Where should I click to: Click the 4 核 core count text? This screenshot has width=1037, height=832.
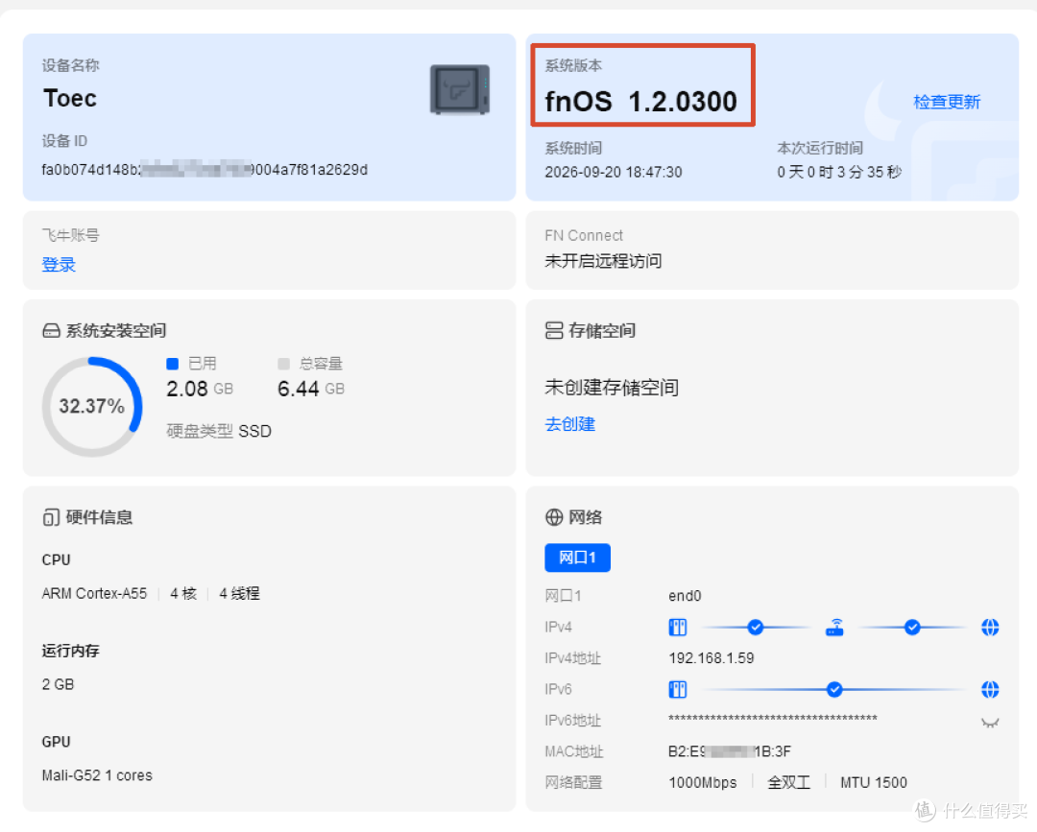[183, 593]
